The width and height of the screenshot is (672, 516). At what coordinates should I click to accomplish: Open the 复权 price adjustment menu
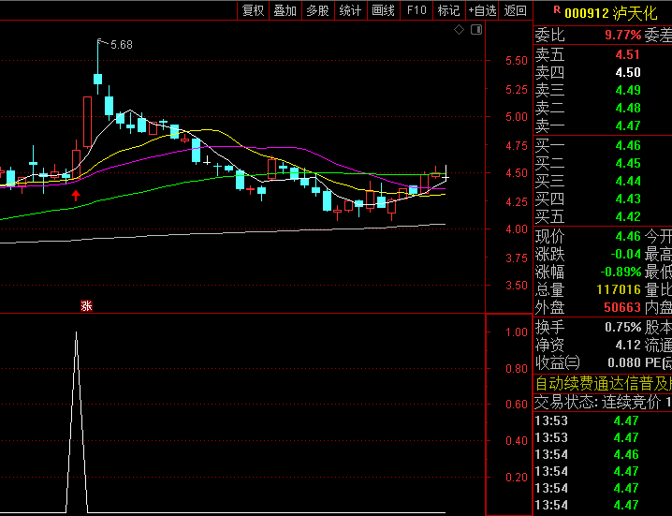click(253, 11)
